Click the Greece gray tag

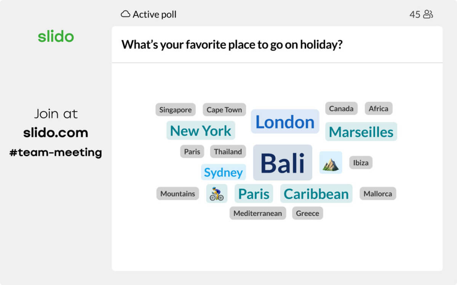coord(307,213)
